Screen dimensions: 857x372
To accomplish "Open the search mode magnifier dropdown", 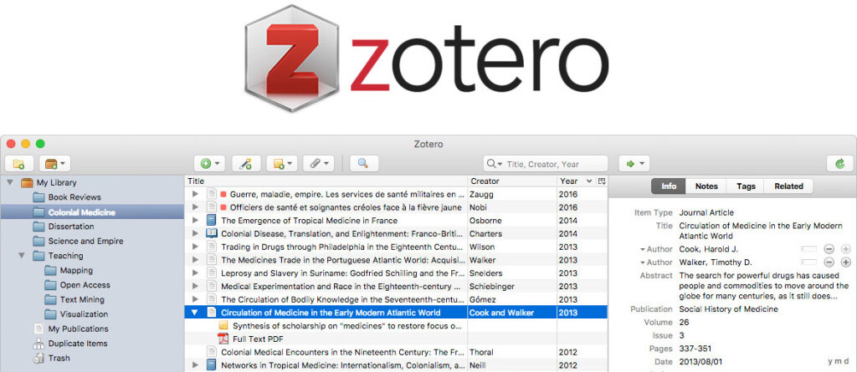I will coord(494,164).
